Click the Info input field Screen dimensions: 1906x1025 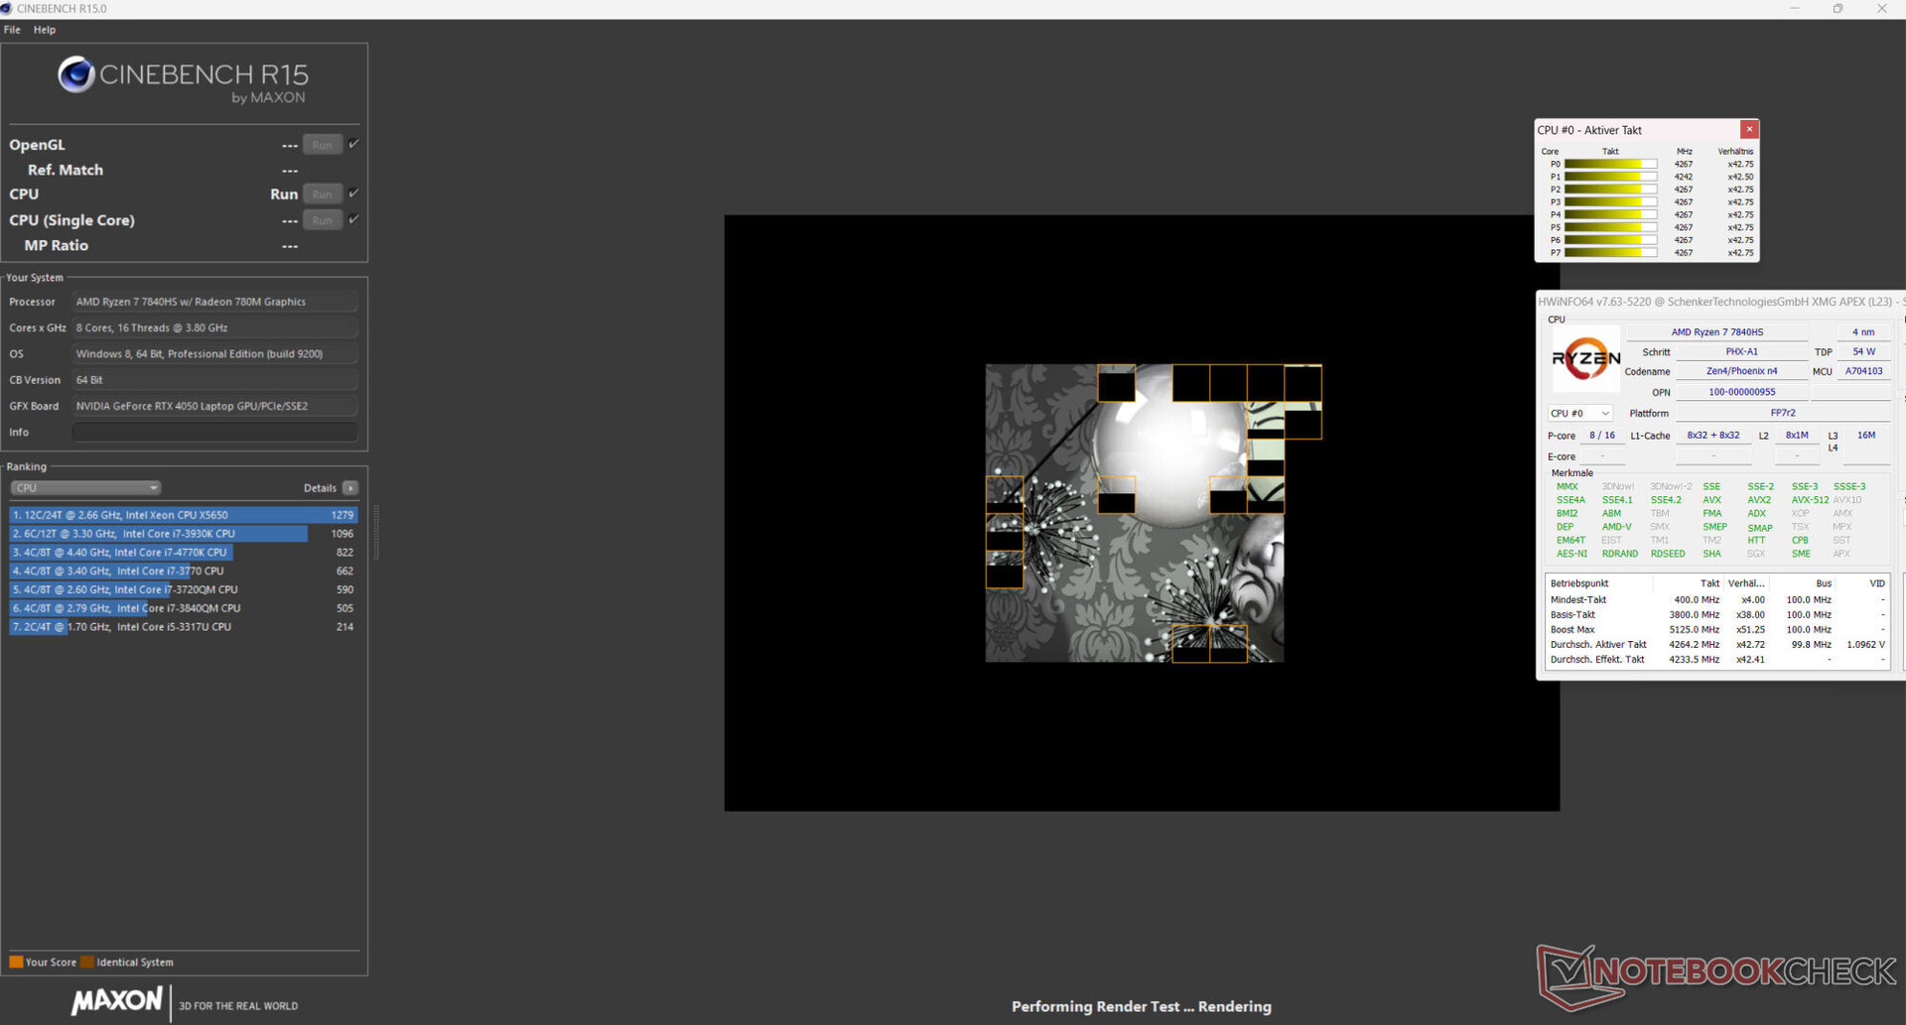coord(214,433)
